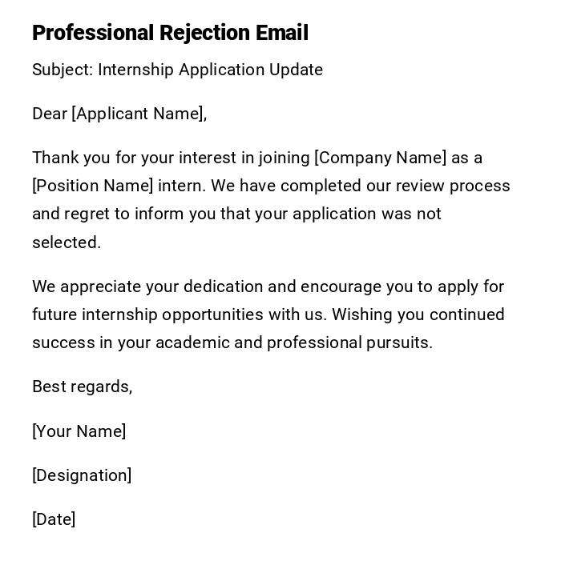This screenshot has height=569, width=561.
Task: Select the [Your Name] placeholder
Action: [79, 431]
